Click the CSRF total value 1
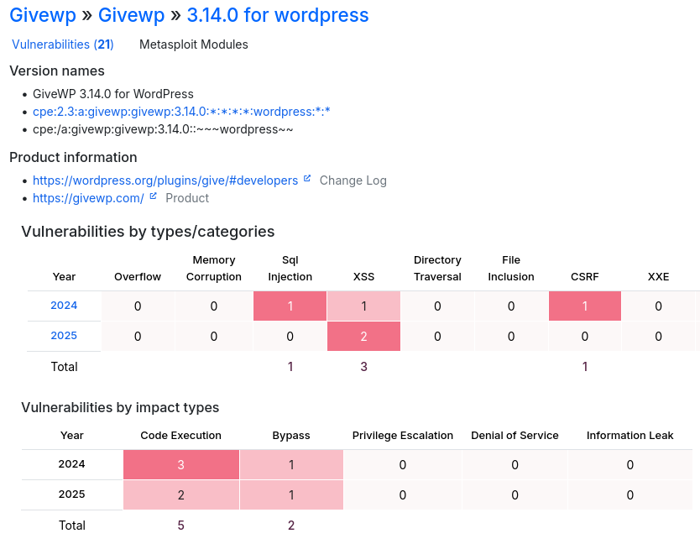This screenshot has height=544, width=700. (585, 367)
